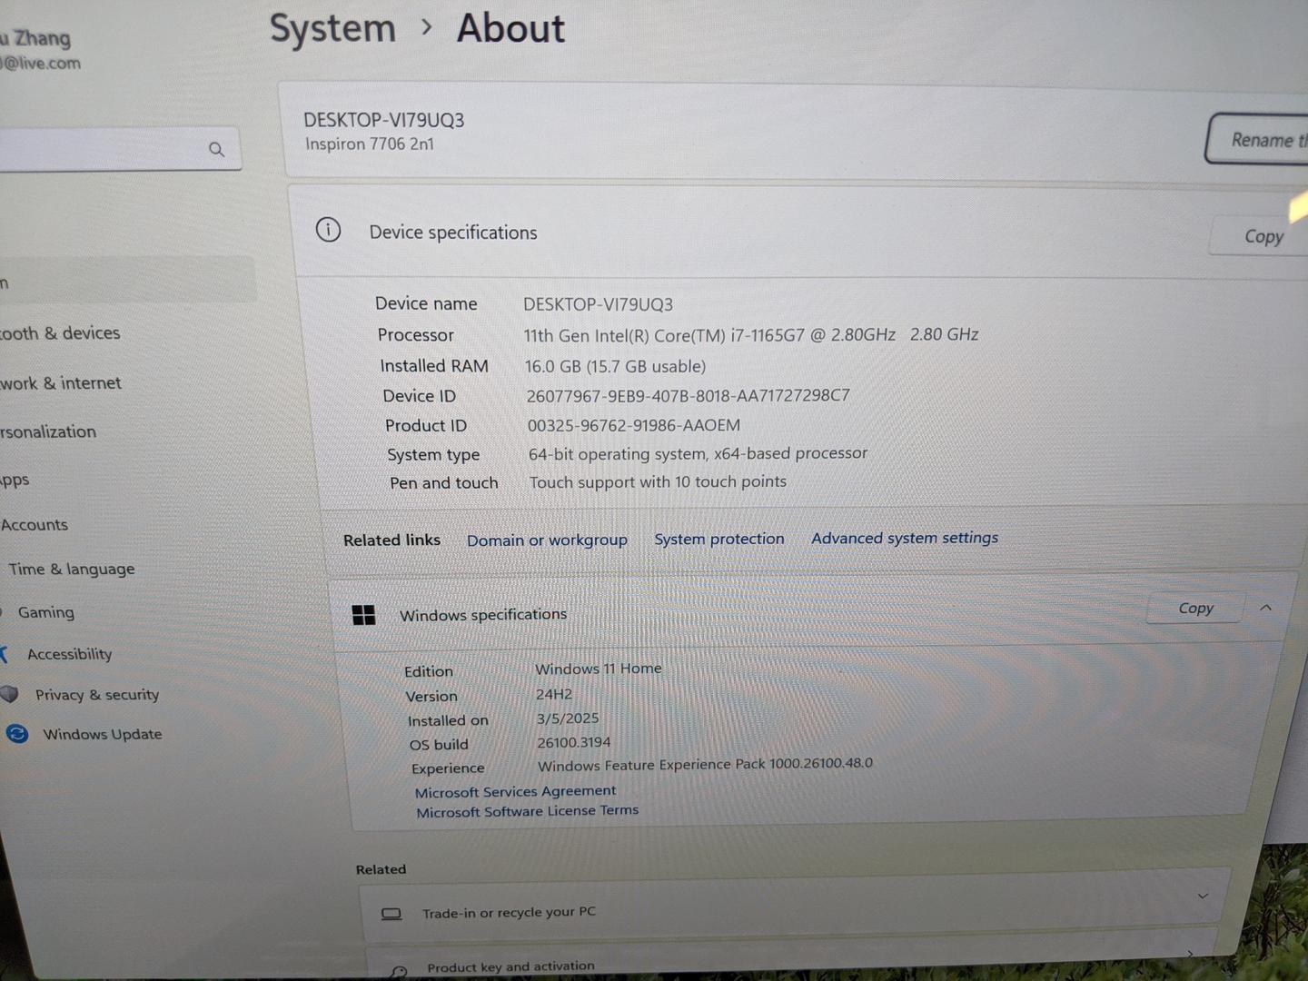Click the Windows logo icon beside Windows specifications

click(363, 615)
